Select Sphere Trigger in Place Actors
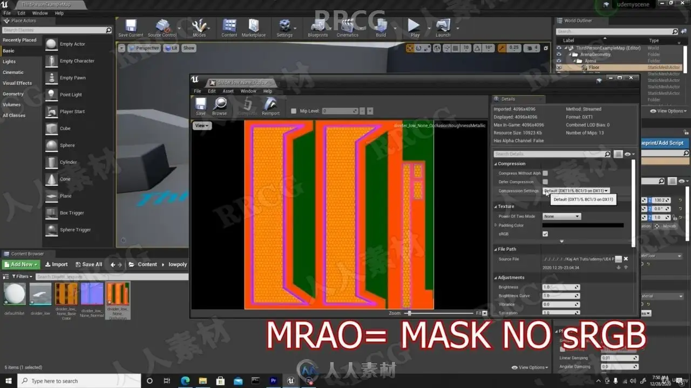The height and width of the screenshot is (388, 691). click(x=75, y=230)
